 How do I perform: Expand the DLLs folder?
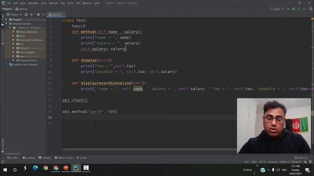coord(13,36)
